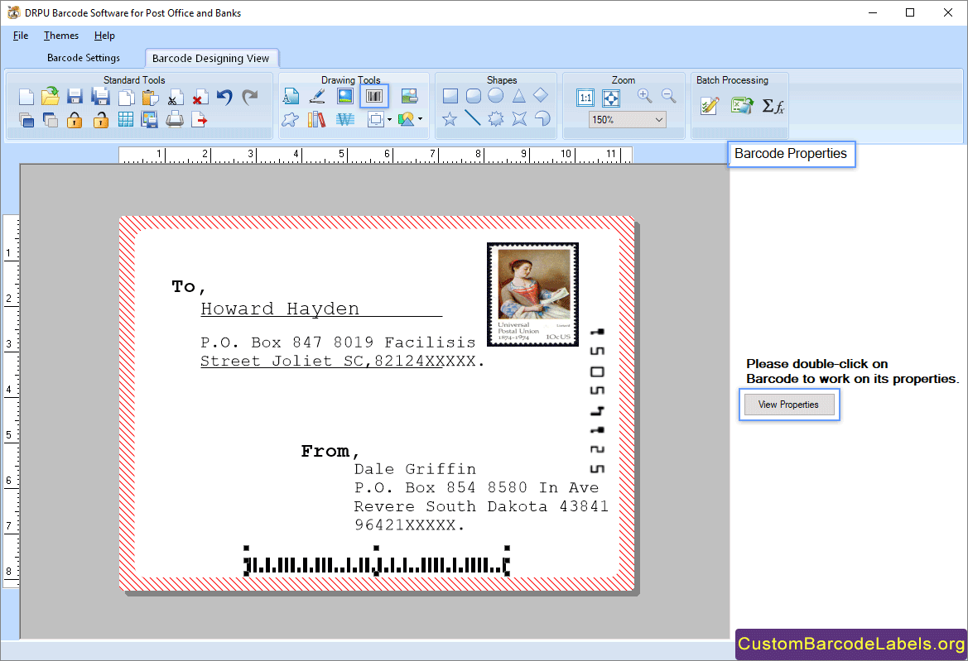Draw the quarter-pie arc shape
Image resolution: width=968 pixels, height=661 pixels.
[542, 117]
